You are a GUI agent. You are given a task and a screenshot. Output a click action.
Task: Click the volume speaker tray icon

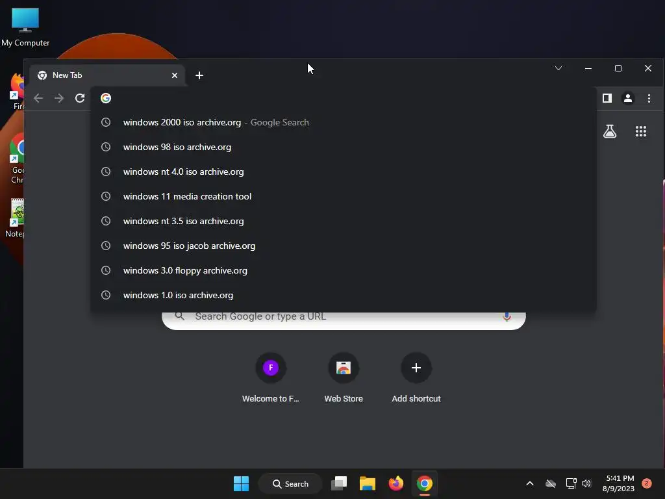(x=586, y=483)
